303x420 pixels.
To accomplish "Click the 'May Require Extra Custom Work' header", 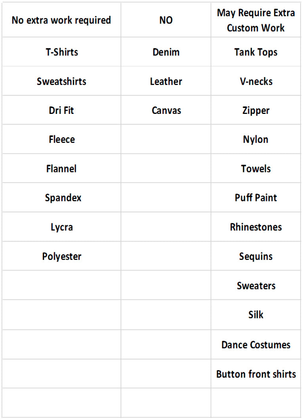I will (256, 20).
